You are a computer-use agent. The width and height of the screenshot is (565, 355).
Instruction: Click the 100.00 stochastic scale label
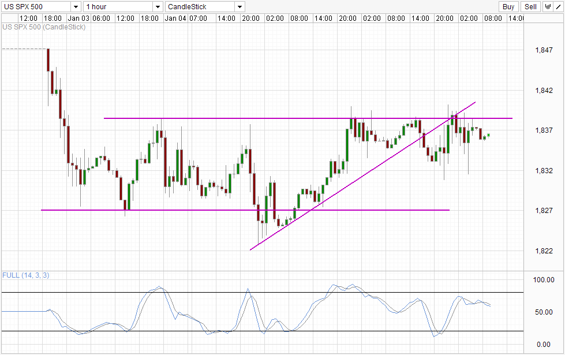pos(544,280)
